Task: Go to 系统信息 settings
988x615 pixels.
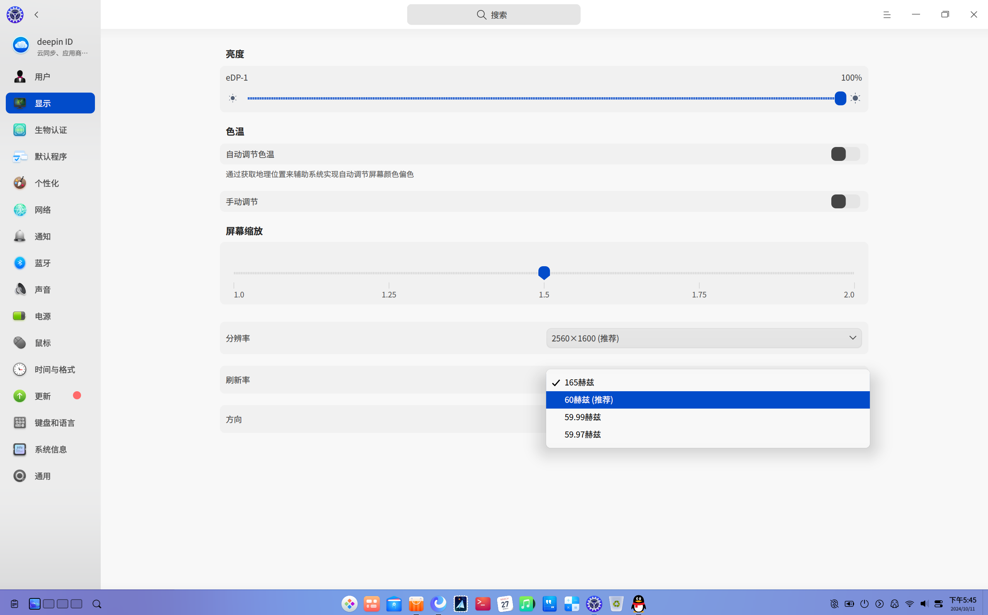Action: (x=50, y=449)
